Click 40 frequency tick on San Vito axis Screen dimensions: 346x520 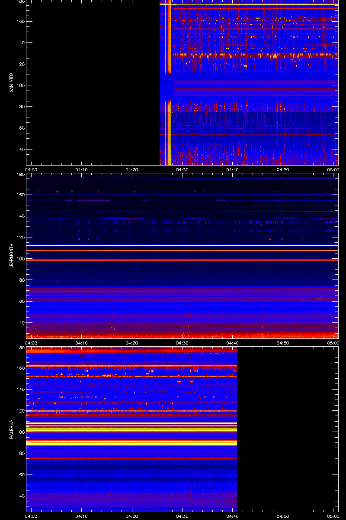coord(21,149)
